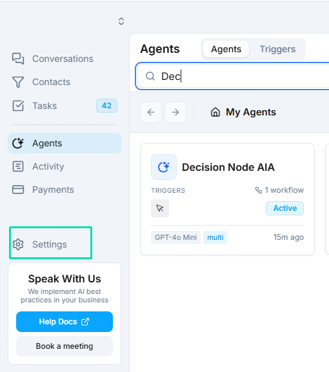The image size is (329, 372).
Task: Click the agent search input field
Action: click(233, 76)
